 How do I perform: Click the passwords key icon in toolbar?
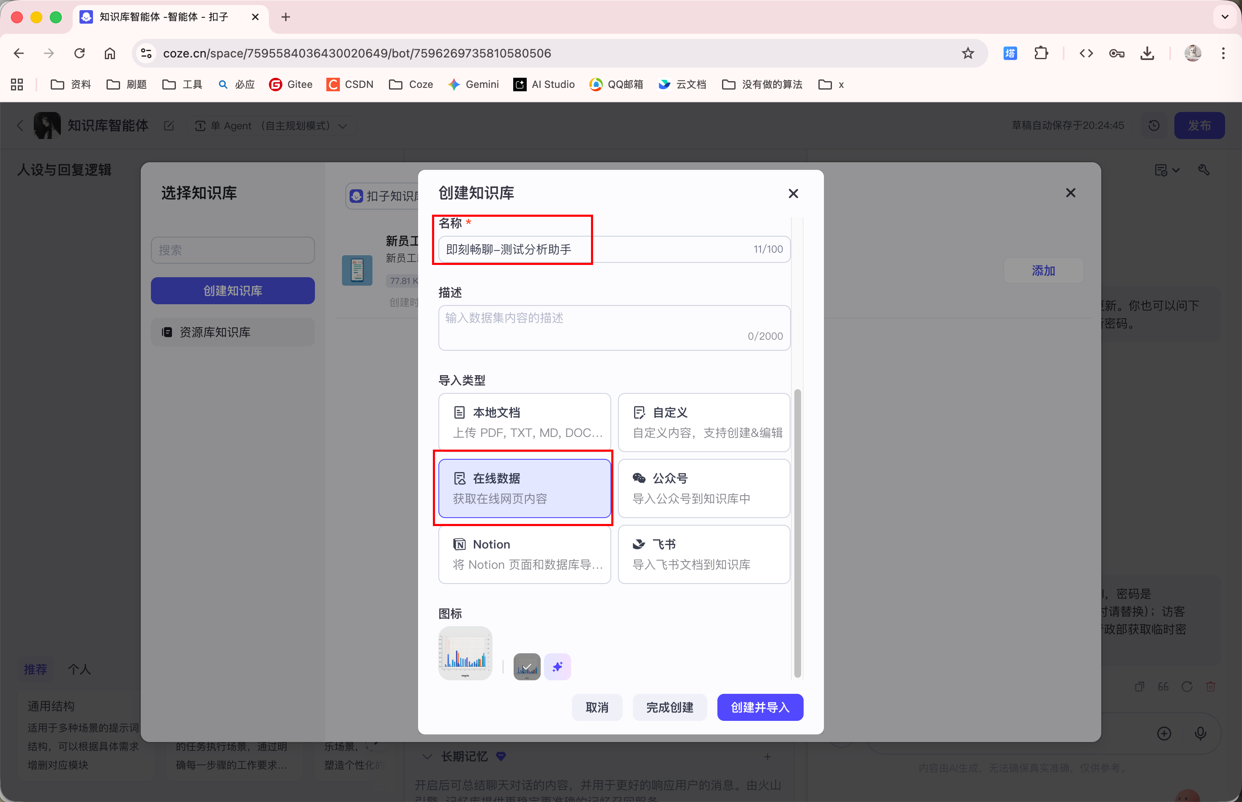coord(1116,53)
